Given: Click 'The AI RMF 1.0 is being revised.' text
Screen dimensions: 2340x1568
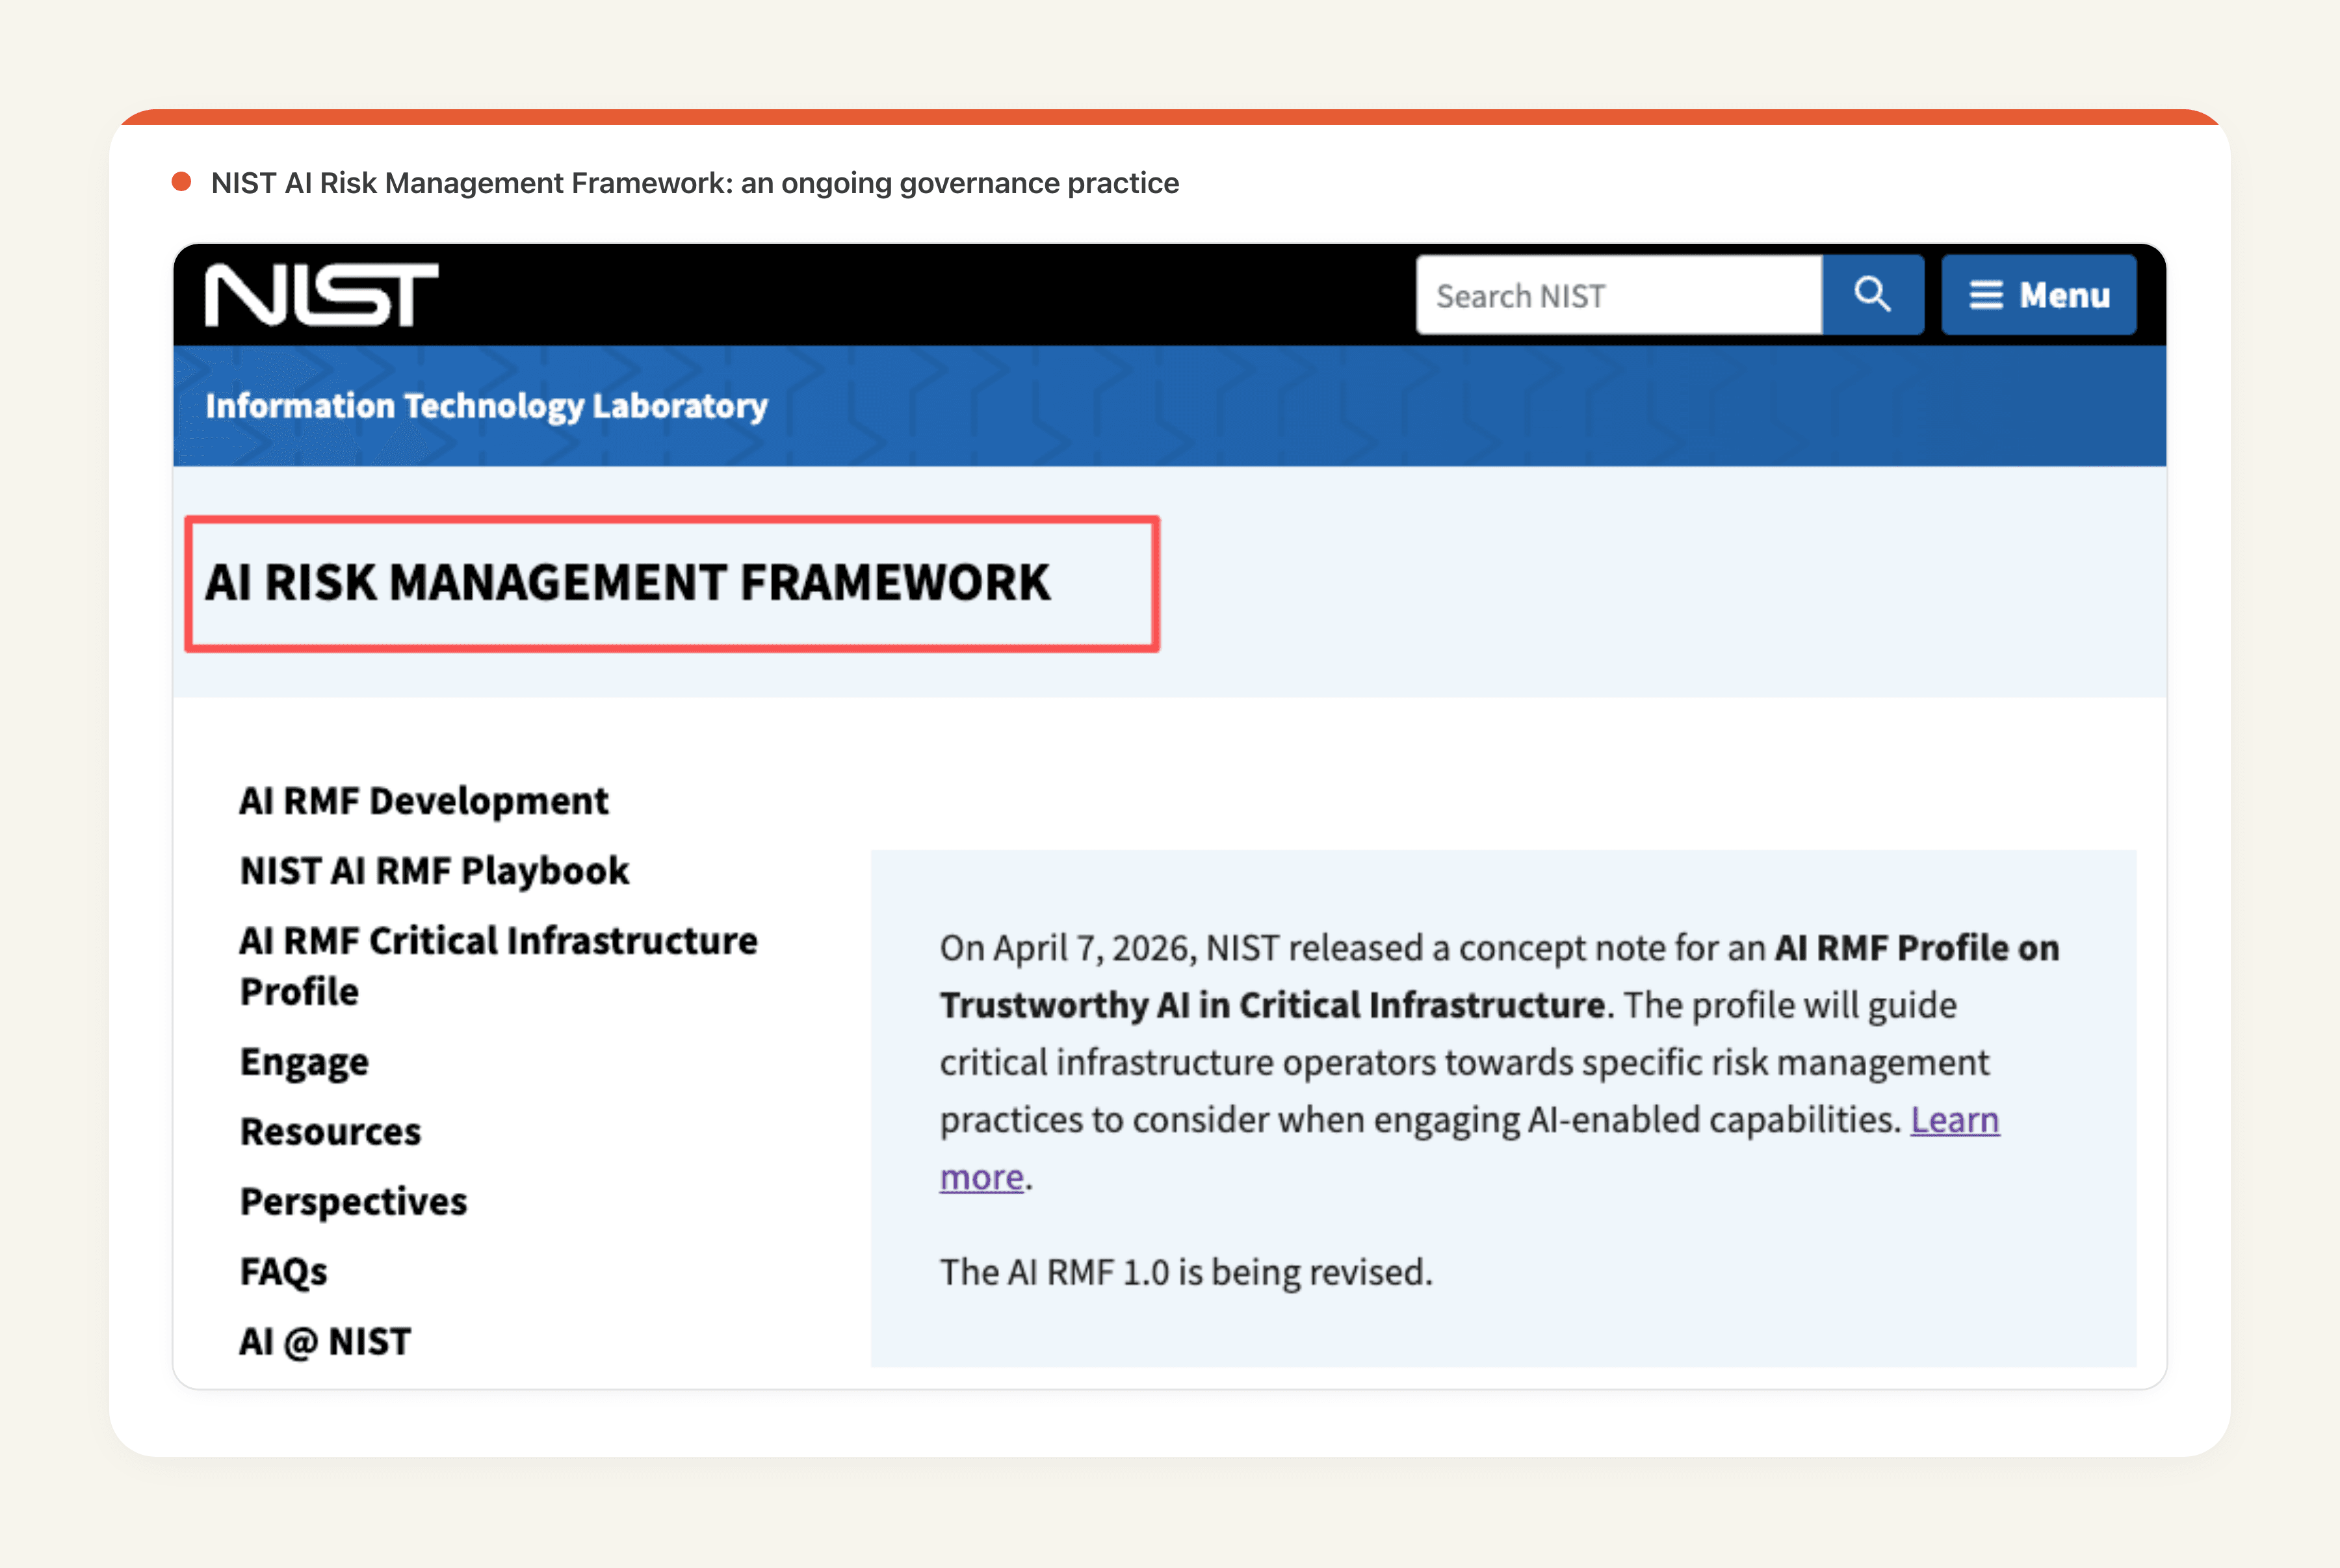Looking at the screenshot, I should (1186, 1273).
